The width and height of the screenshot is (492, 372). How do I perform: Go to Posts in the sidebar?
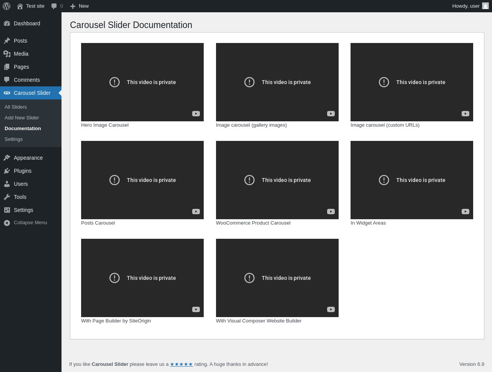(31, 41)
